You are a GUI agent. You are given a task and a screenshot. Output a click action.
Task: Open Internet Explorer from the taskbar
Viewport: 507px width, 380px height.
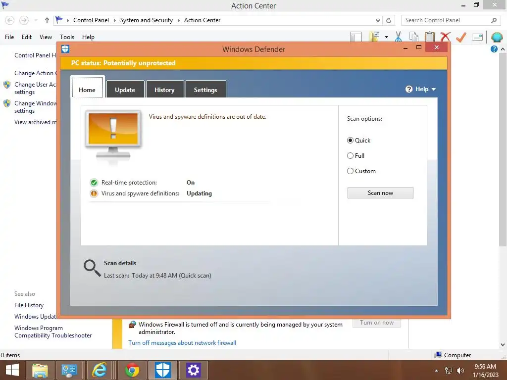coord(100,370)
